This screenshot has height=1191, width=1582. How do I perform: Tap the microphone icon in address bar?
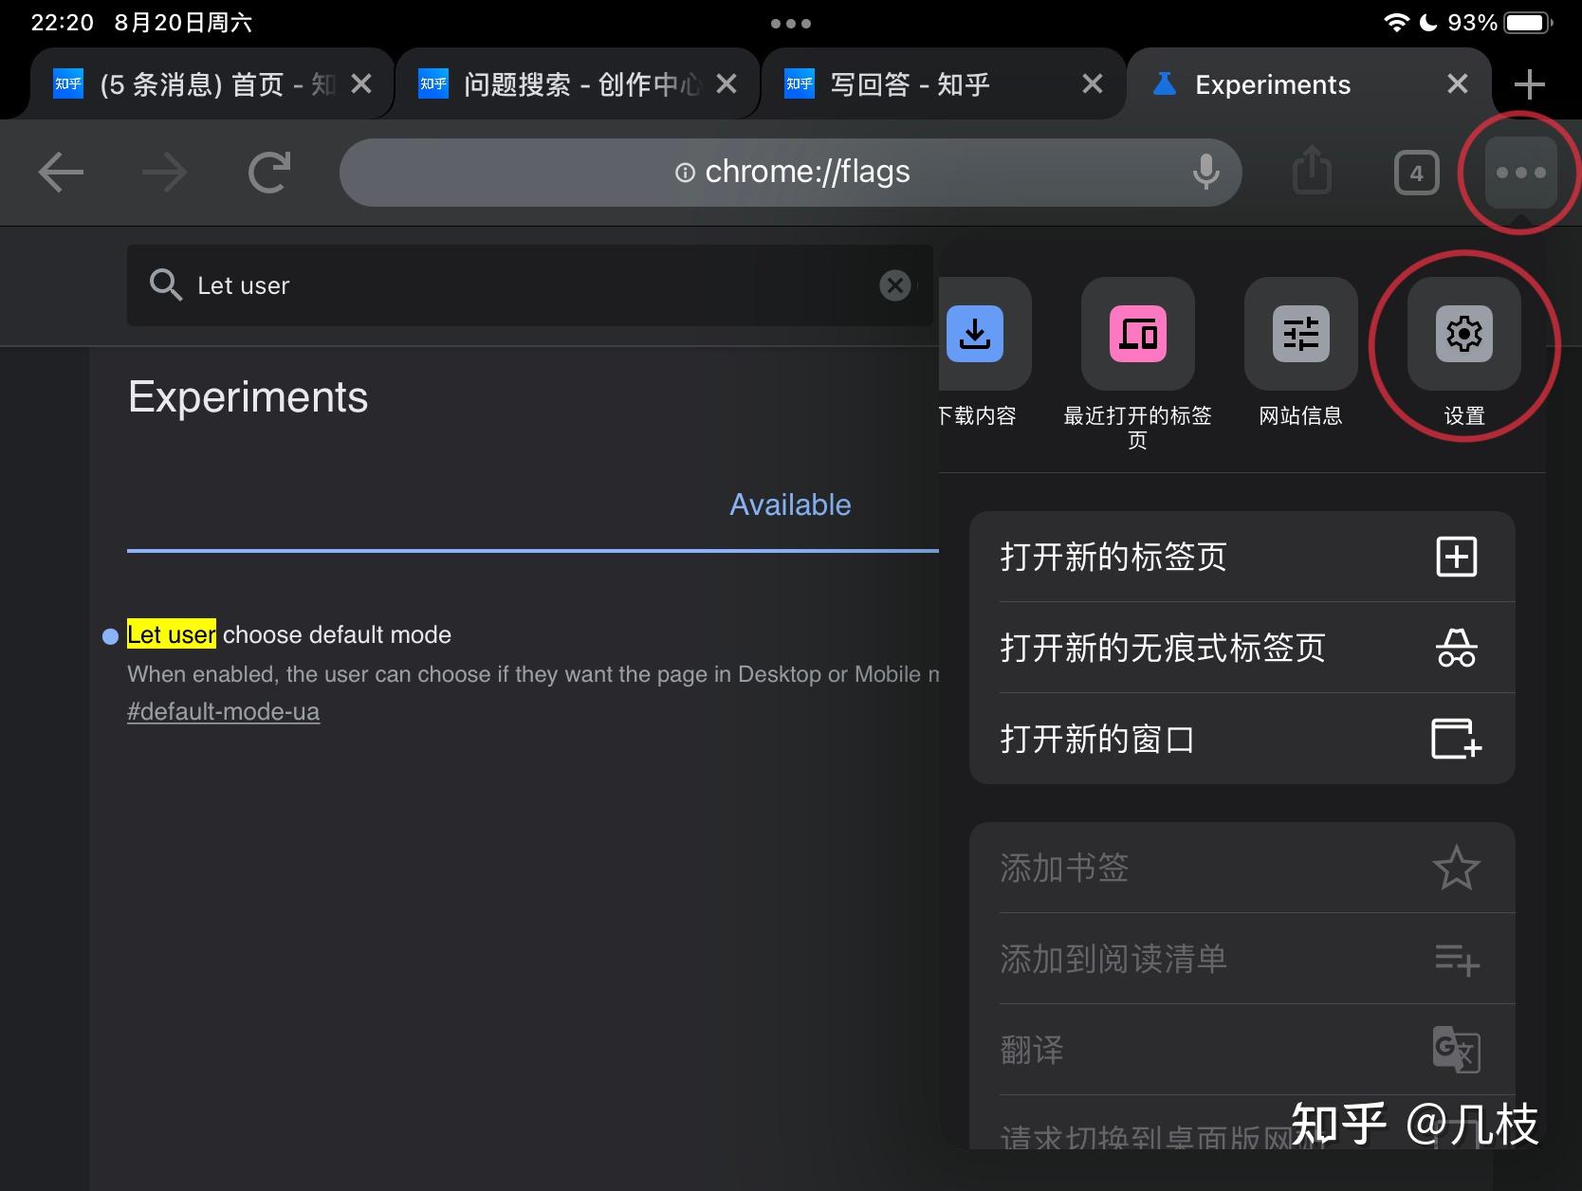[x=1206, y=172]
